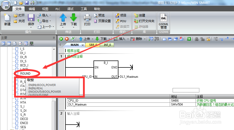
Task: Open the 编辑 ribbon tab
Action: (x=32, y=9)
